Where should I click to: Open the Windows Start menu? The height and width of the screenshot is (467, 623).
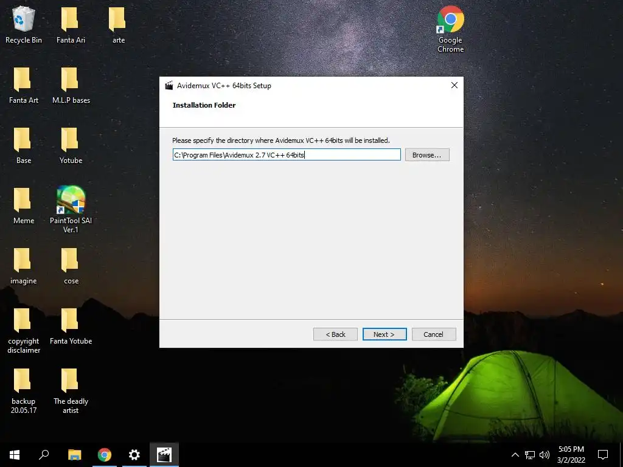coord(15,455)
